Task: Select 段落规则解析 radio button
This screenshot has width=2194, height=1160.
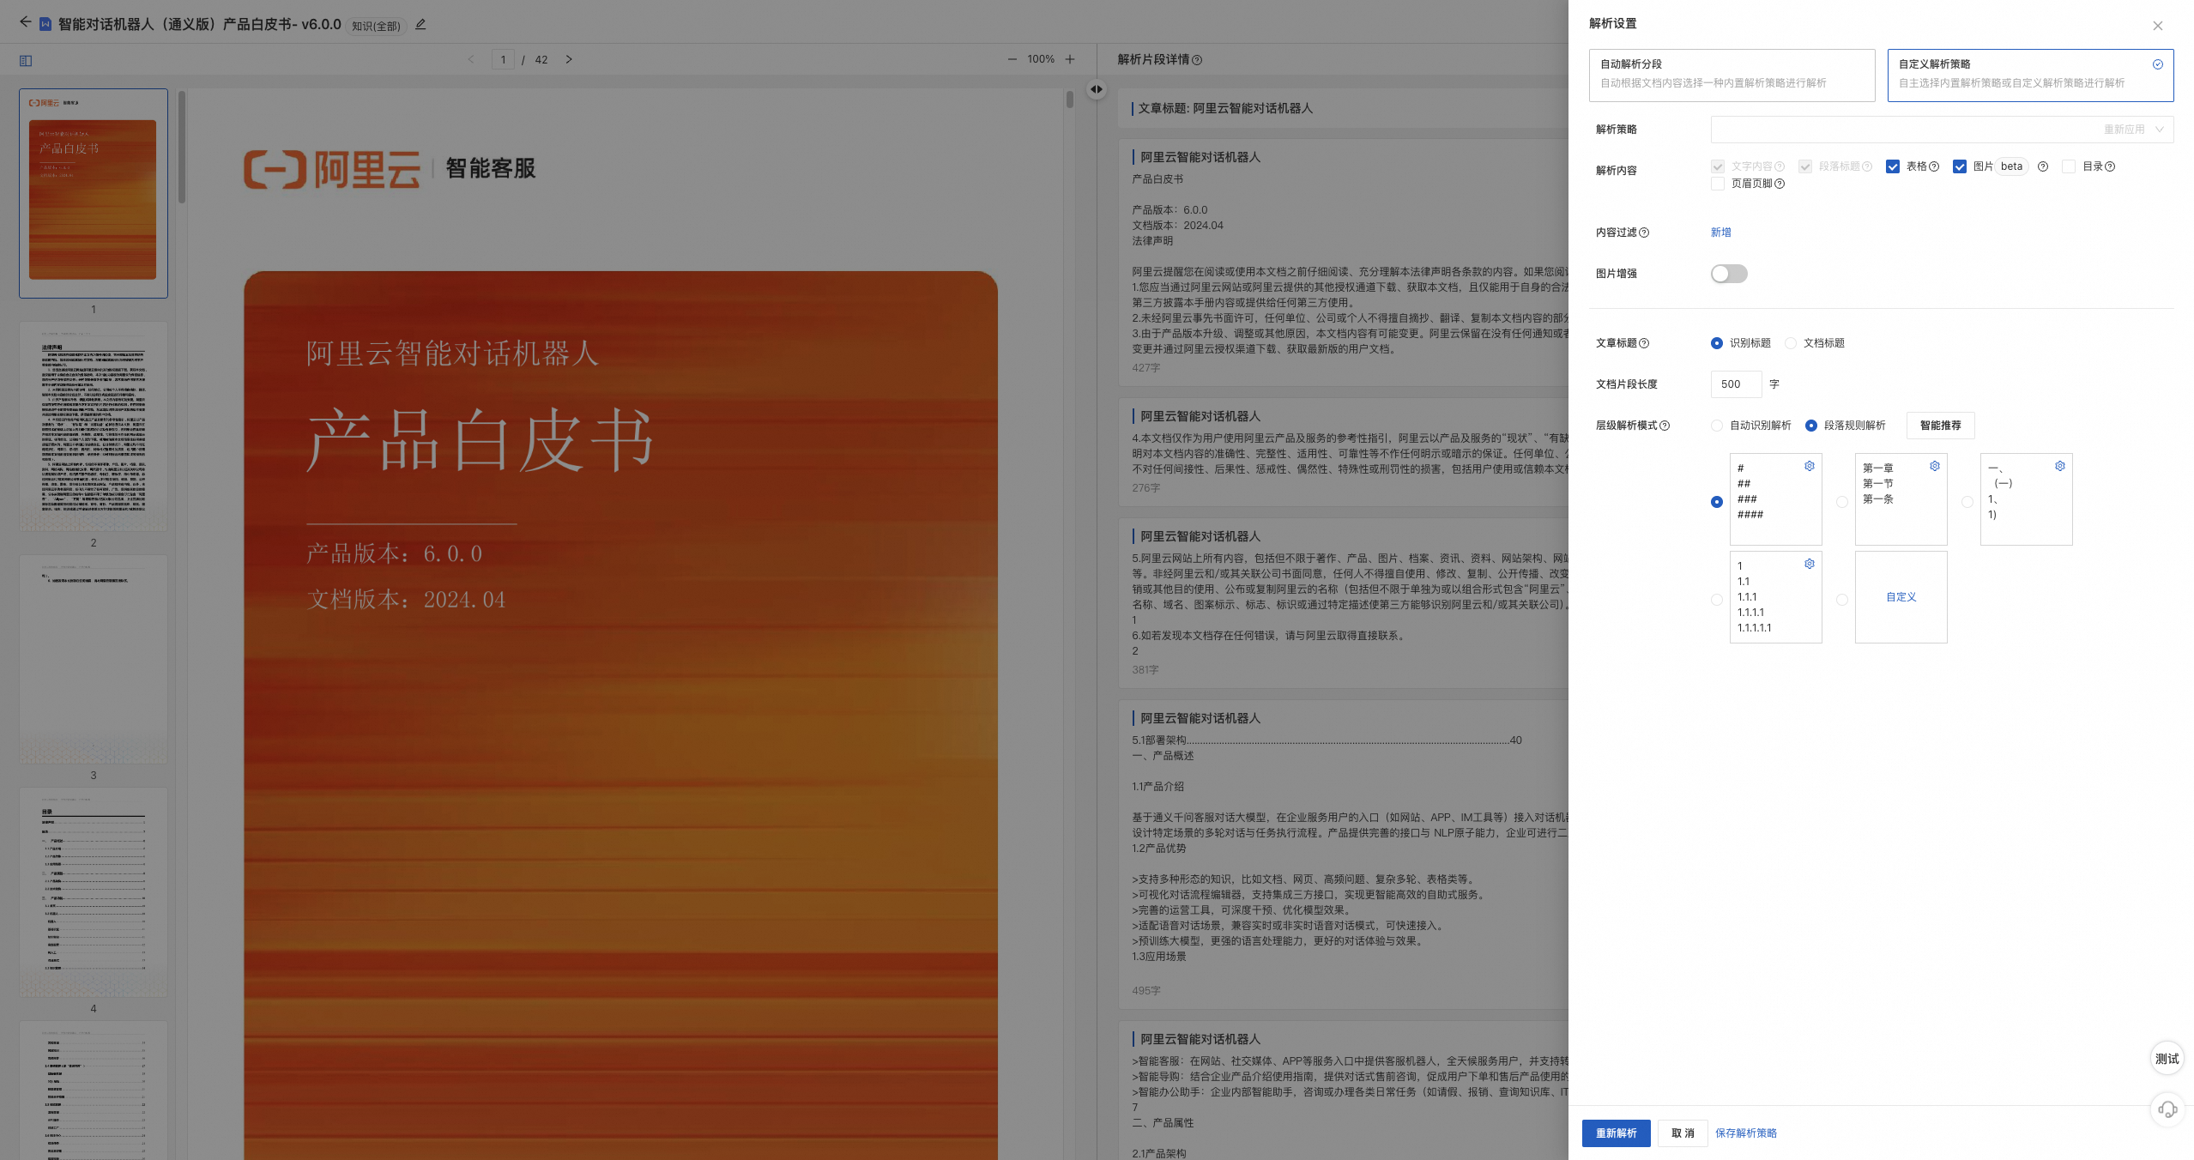Action: click(1811, 426)
